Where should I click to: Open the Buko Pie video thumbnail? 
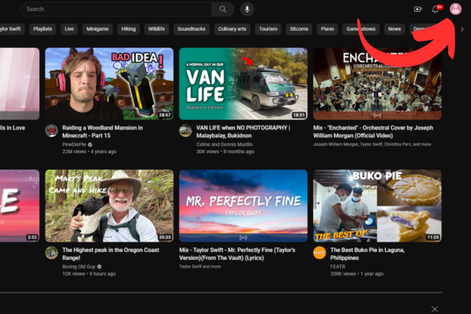tap(378, 206)
